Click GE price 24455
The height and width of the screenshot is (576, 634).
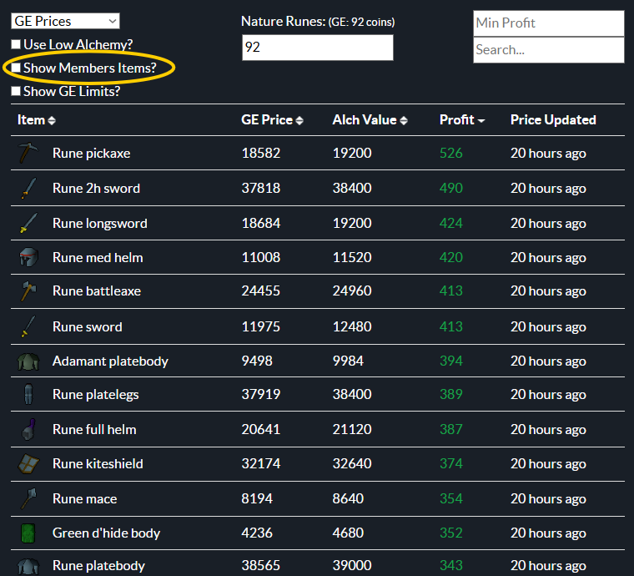pos(261,291)
